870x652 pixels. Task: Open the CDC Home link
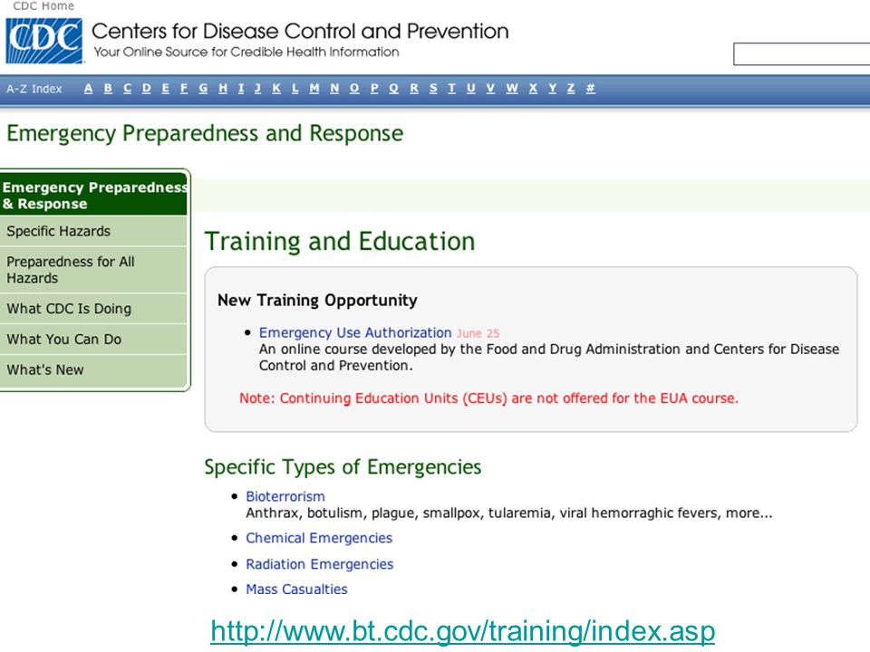pyautogui.click(x=43, y=6)
